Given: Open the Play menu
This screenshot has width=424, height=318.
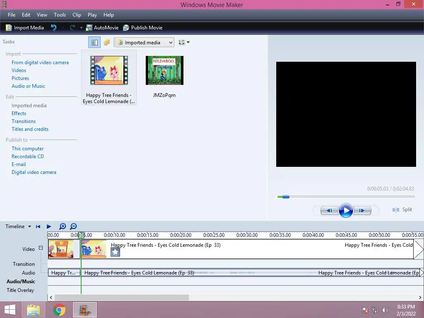Looking at the screenshot, I should pos(92,15).
